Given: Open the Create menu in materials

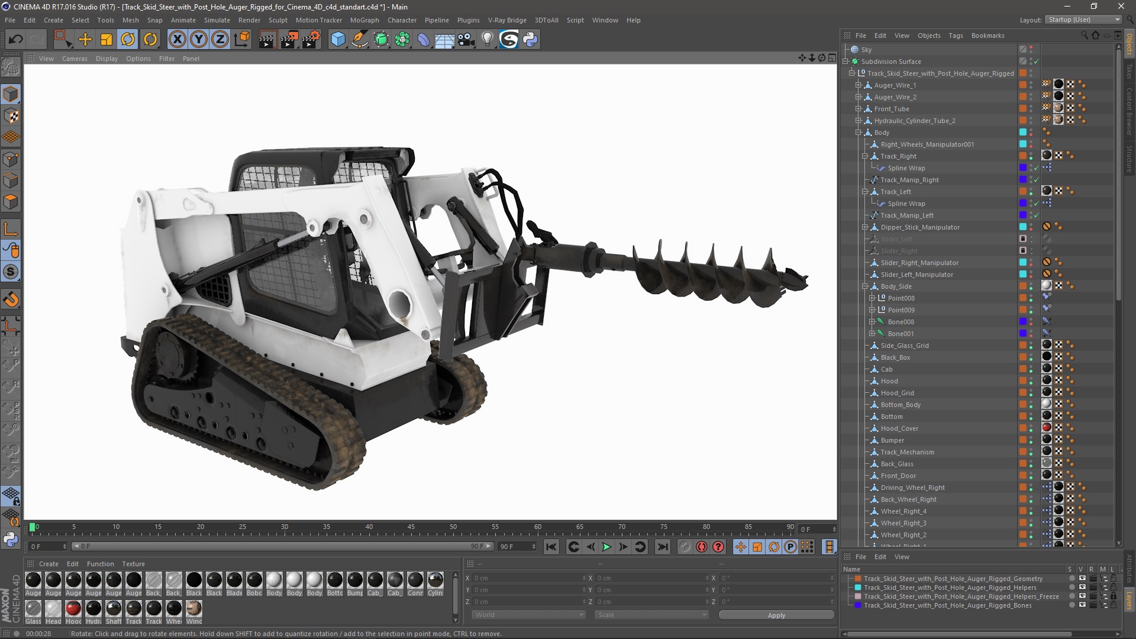Looking at the screenshot, I should pyautogui.click(x=49, y=564).
